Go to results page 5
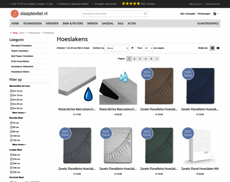Image resolution: width=230 pixels, height=182 pixels. coord(151,59)
